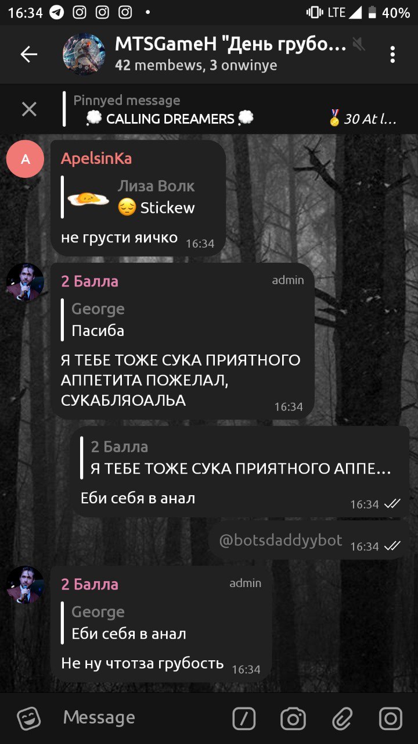Open the pinned CALLING DREAMERS message
Image resolution: width=418 pixels, height=744 pixels.
click(170, 119)
